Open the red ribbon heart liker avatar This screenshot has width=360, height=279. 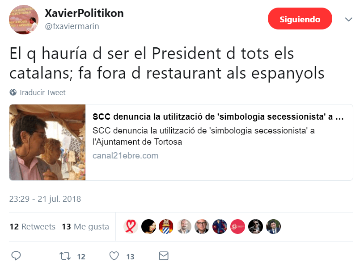click(x=131, y=226)
